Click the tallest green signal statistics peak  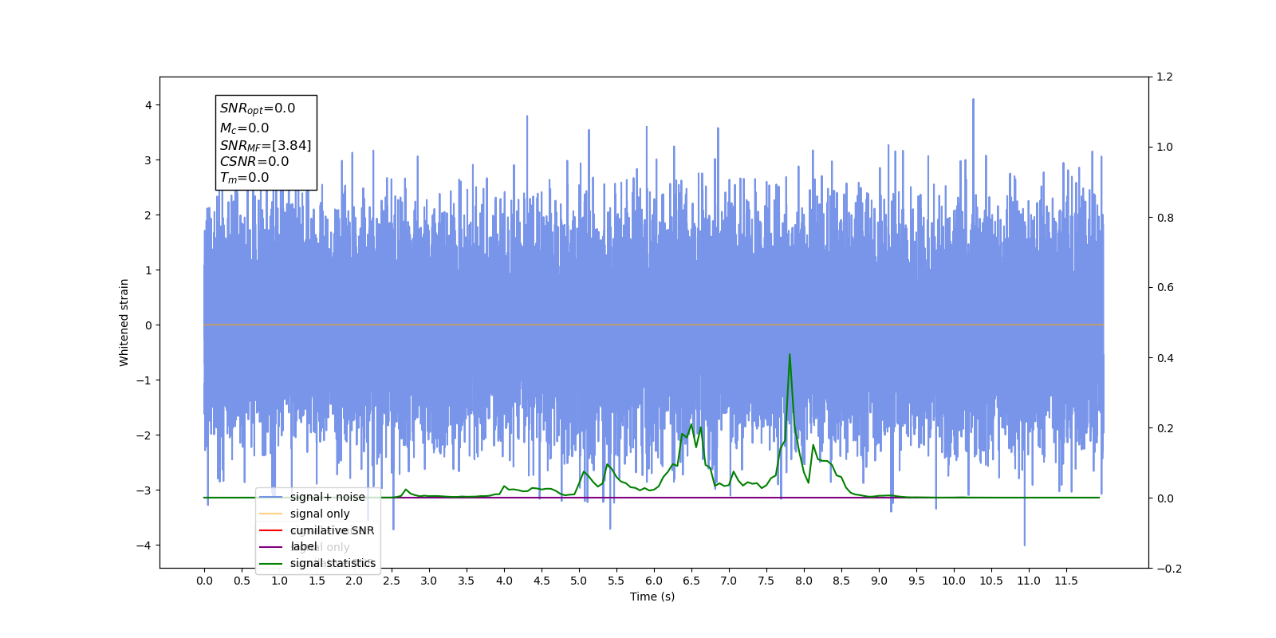pos(790,355)
